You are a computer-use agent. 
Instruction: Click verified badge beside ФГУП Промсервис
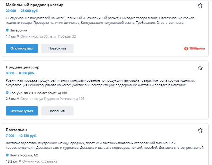pos(7,93)
